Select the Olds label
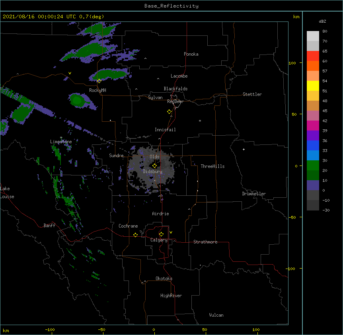 (x=154, y=157)
